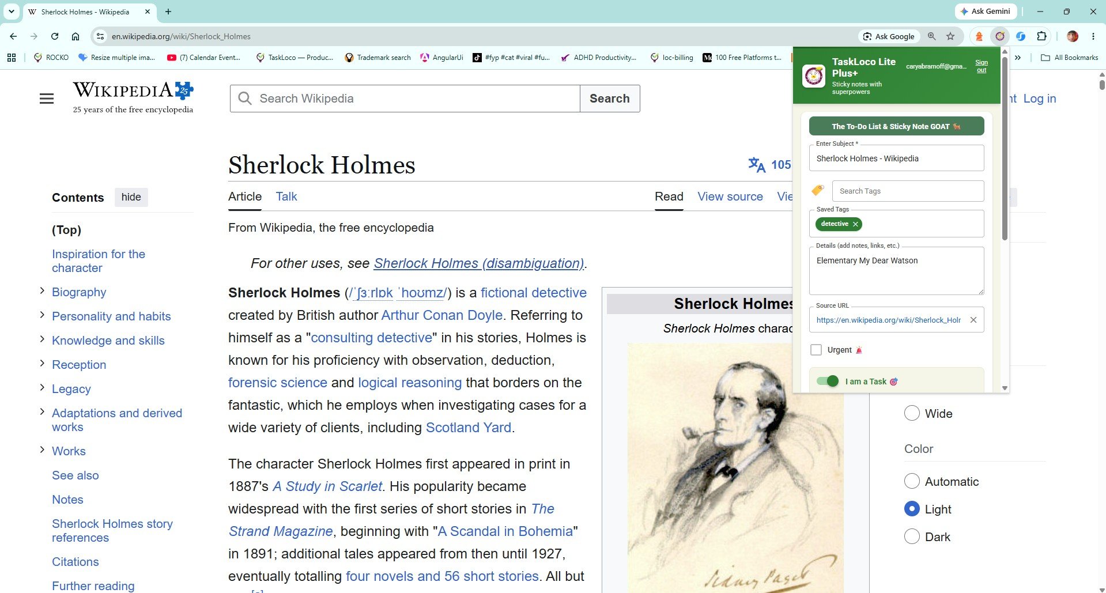Open a new browser tab
This screenshot has width=1106, height=593.
pyautogui.click(x=168, y=12)
